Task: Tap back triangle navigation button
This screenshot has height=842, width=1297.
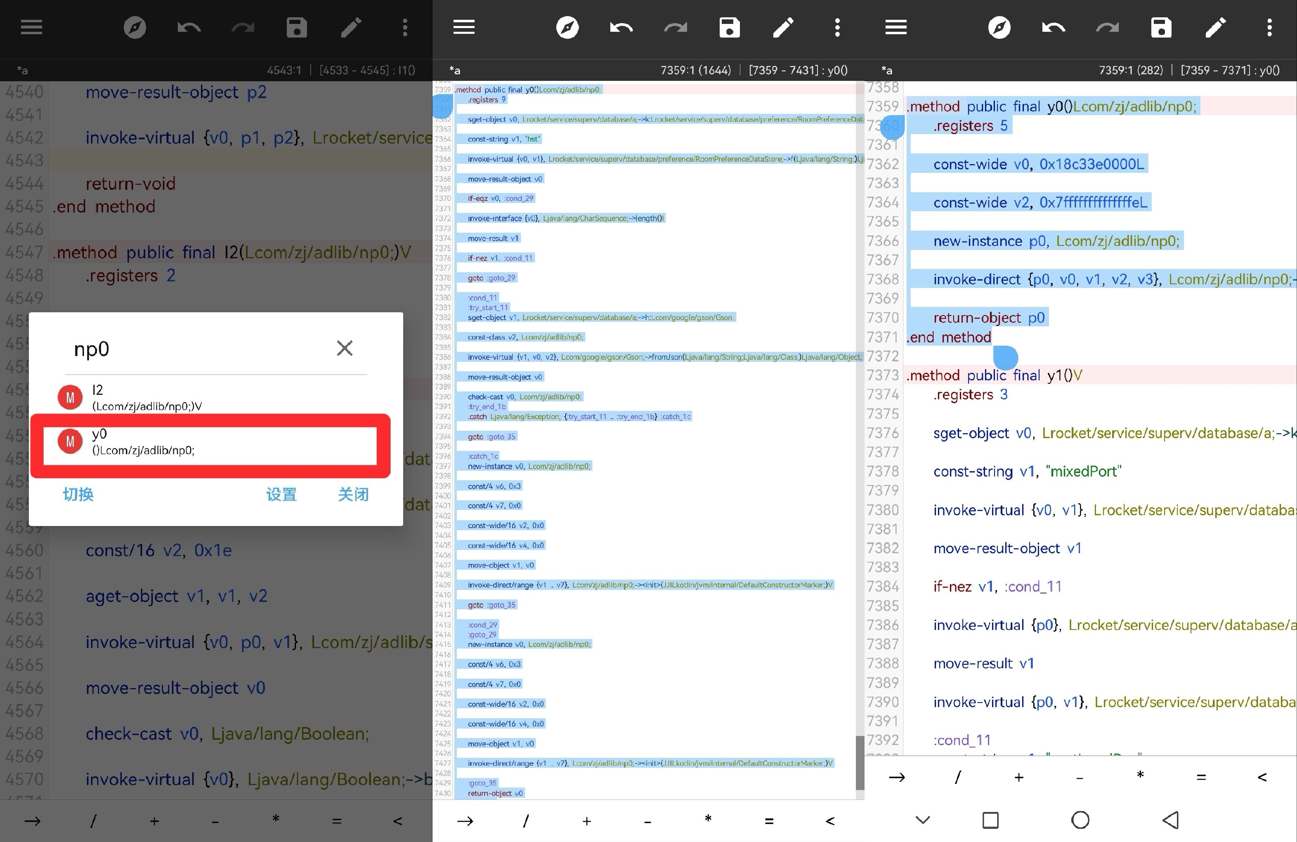Action: (x=1170, y=820)
